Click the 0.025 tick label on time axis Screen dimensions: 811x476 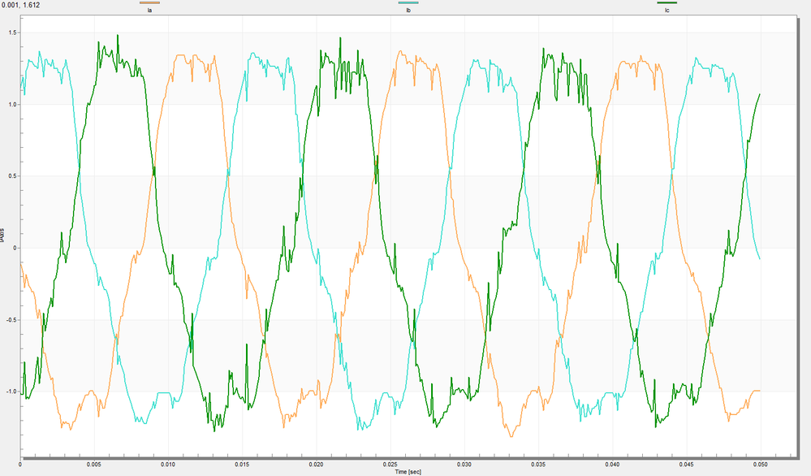click(x=390, y=465)
